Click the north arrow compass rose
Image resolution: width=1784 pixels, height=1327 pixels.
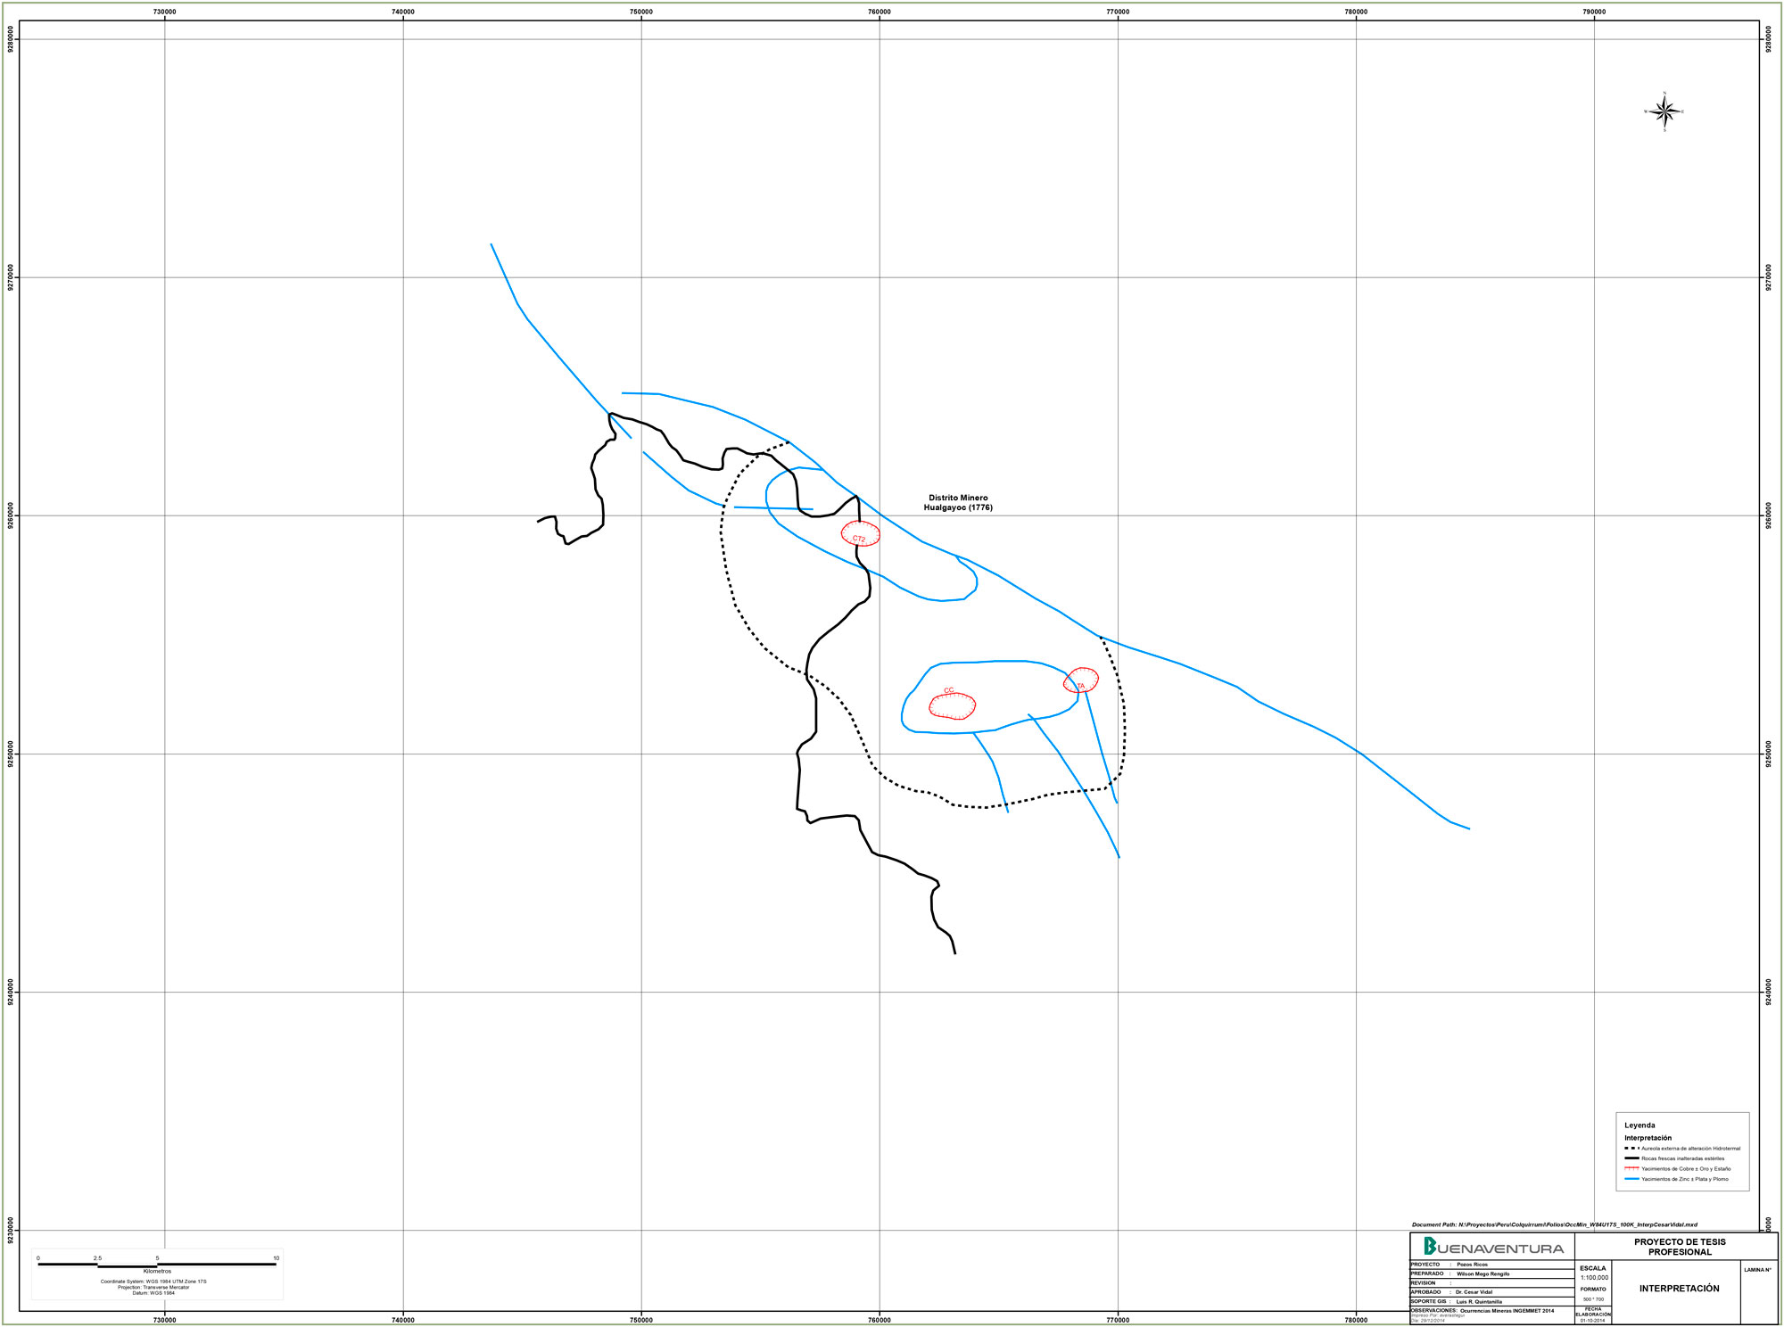pos(1664,111)
